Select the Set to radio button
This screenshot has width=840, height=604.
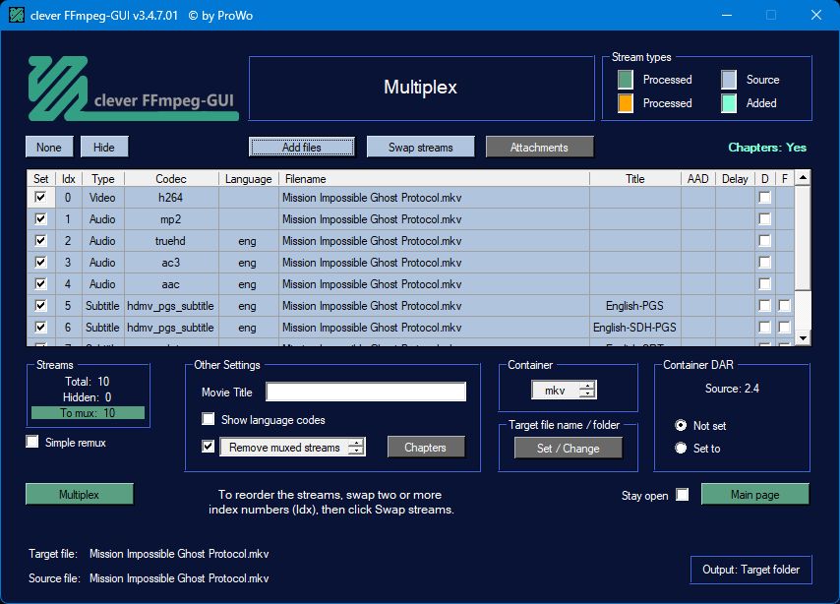[681, 449]
